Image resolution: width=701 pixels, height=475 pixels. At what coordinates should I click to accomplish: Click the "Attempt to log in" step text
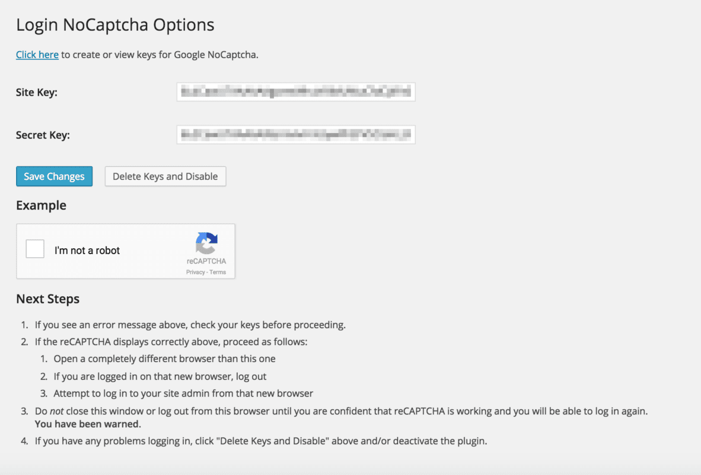[x=183, y=393]
